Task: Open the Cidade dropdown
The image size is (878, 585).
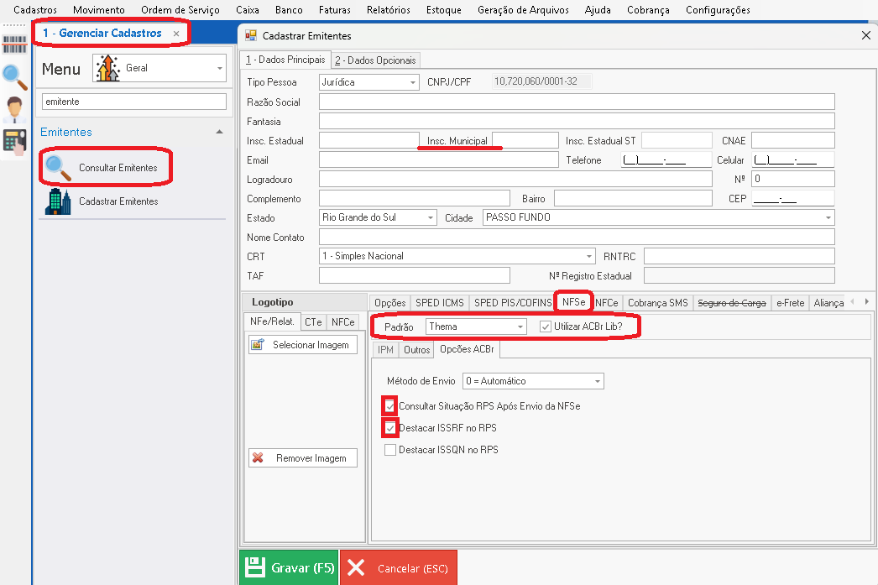Action: click(x=828, y=217)
